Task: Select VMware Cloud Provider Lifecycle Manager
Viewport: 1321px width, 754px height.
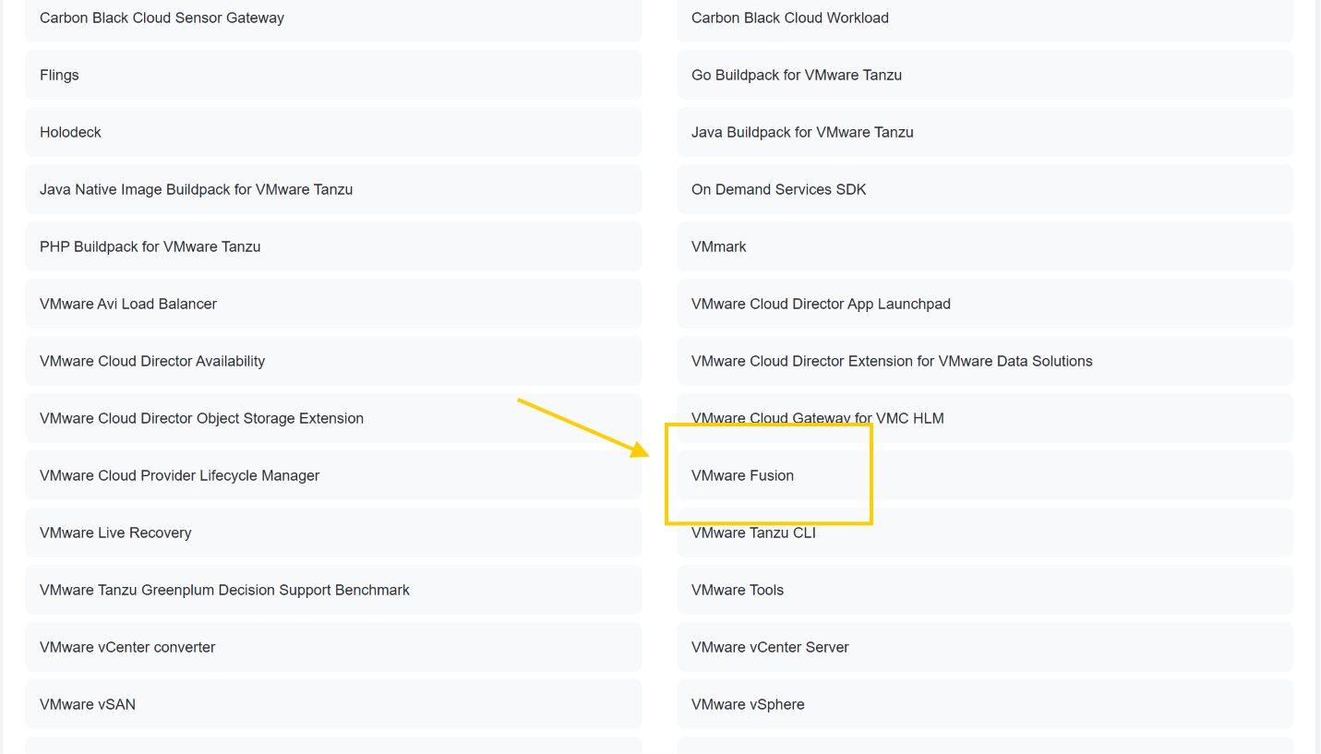Action: click(x=333, y=475)
